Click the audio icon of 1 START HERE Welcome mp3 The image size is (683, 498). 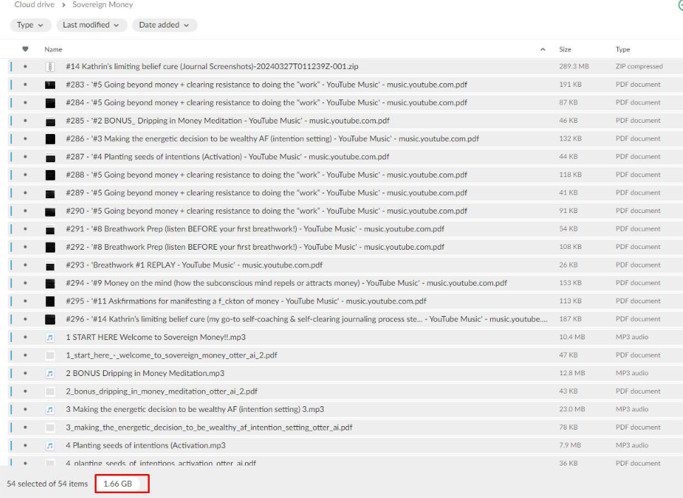[50, 337]
